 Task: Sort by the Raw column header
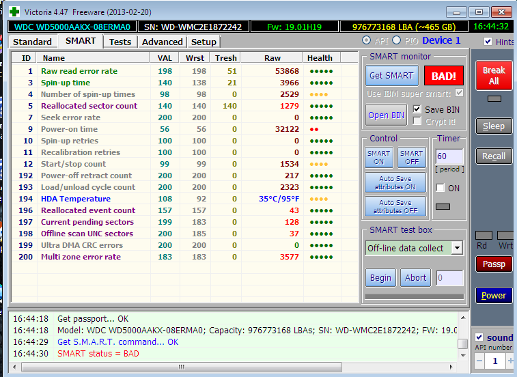[x=272, y=58]
